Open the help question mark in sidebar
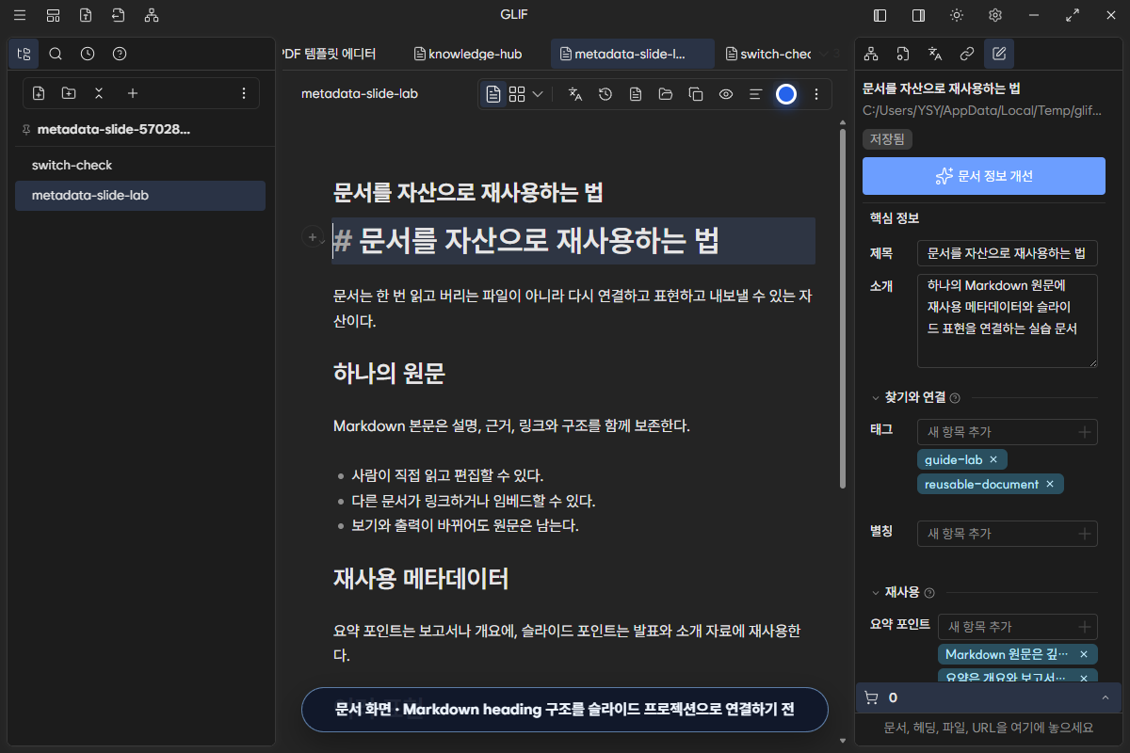The height and width of the screenshot is (753, 1130). click(x=120, y=54)
